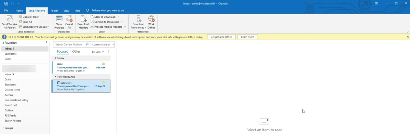Dismiss the genuine Office warning bar

[408, 37]
